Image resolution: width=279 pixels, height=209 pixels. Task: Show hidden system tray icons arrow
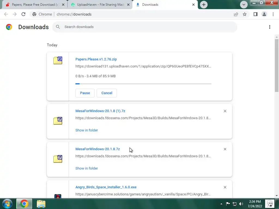(x=221, y=204)
